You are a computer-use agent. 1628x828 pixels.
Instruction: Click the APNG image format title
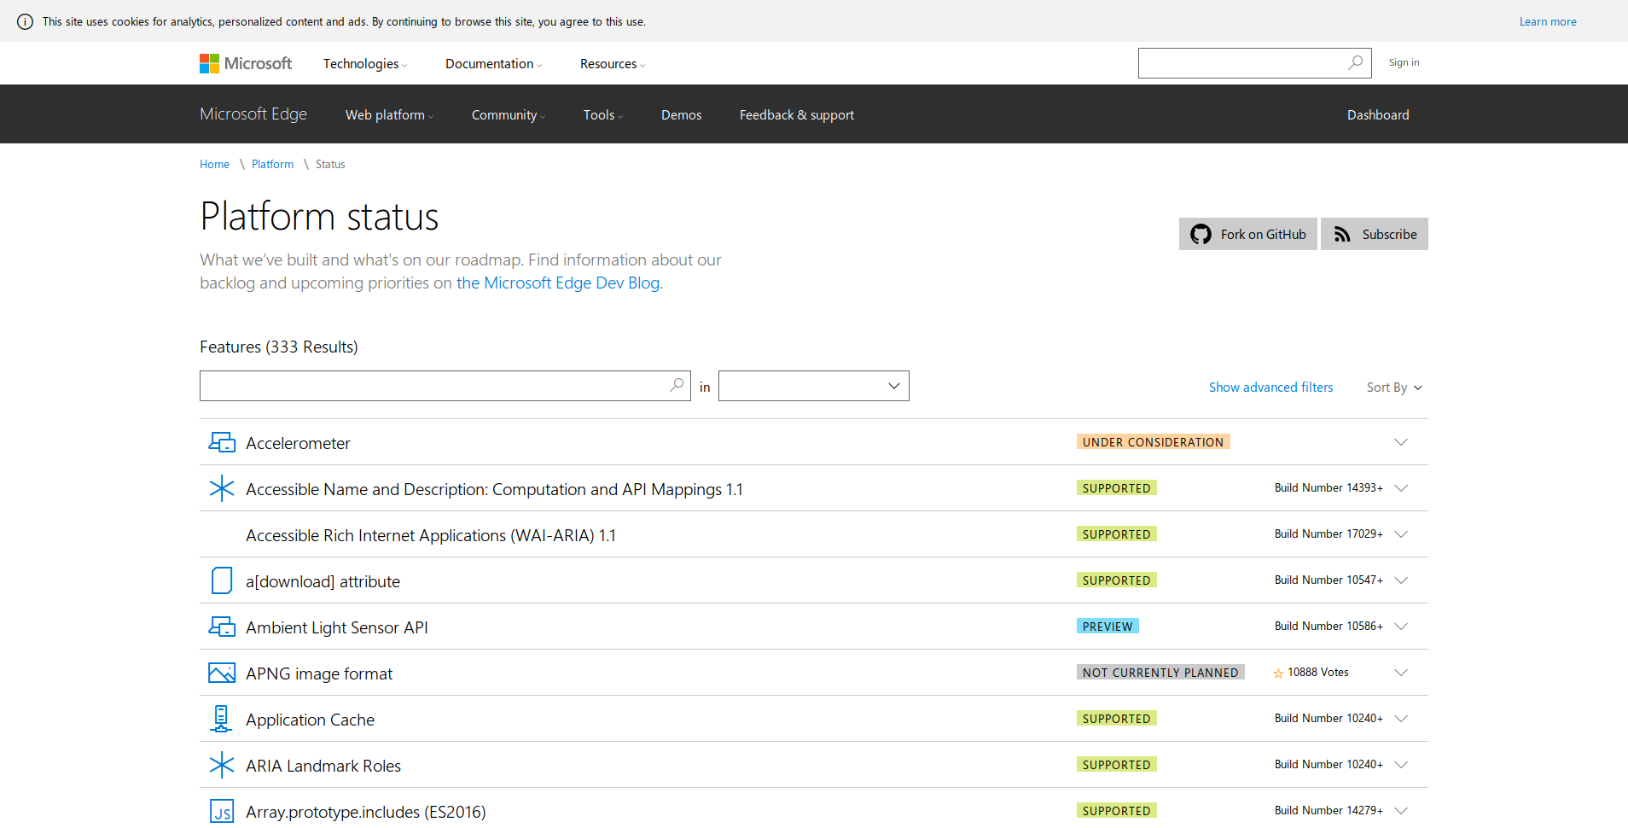point(319,673)
